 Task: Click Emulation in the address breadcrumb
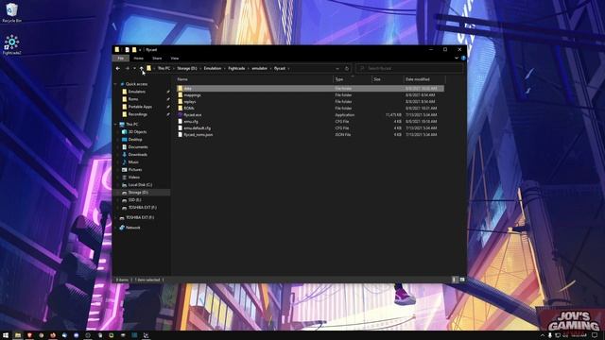[213, 69]
